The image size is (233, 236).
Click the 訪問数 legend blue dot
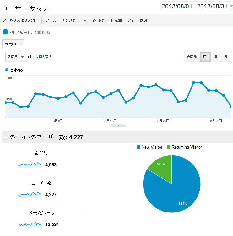tap(7, 70)
